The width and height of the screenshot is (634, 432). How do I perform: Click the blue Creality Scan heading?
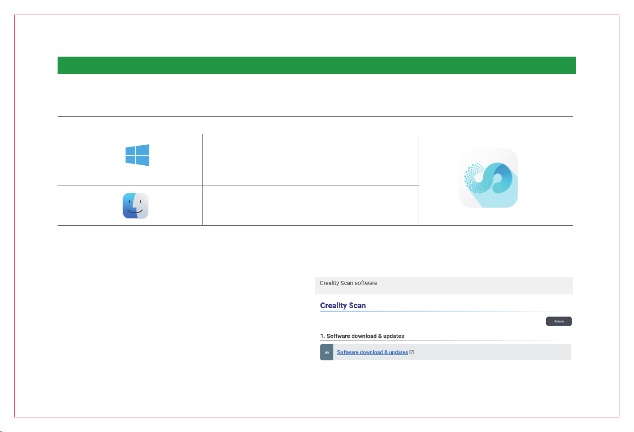point(343,306)
